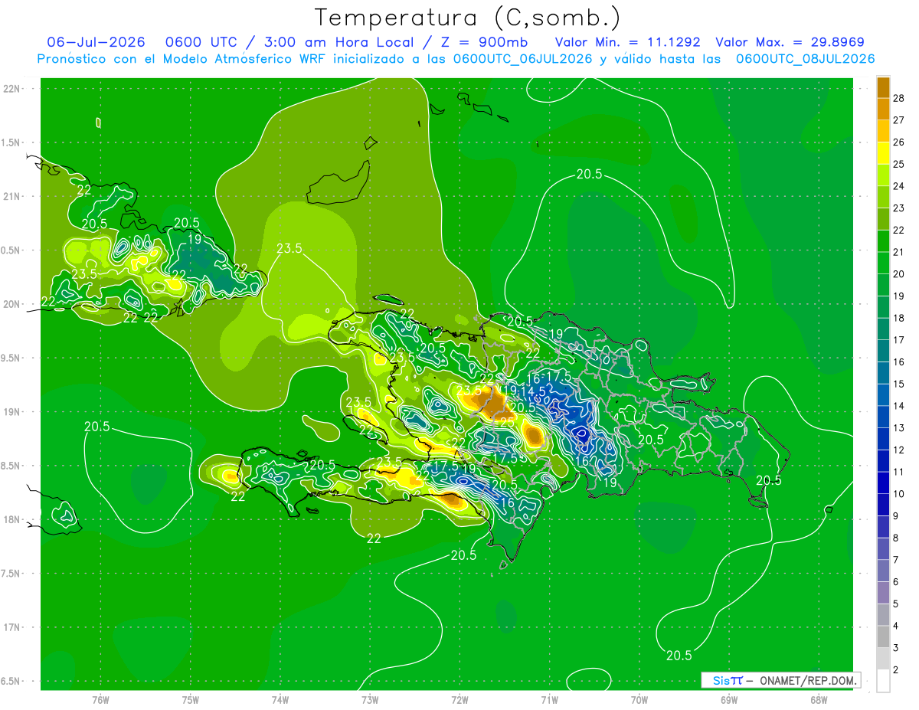Click legend value "12" on the color scale
Image resolution: width=919 pixels, height=710 pixels.
point(899,450)
